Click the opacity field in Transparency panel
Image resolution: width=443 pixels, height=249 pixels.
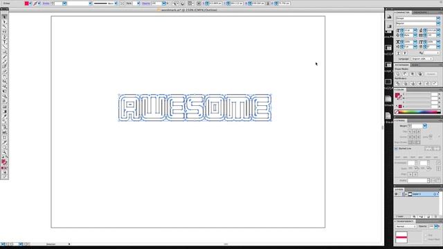[x=431, y=226]
